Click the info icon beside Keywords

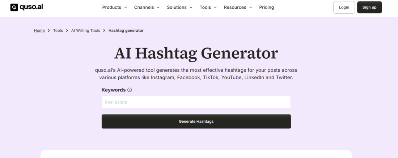pyautogui.click(x=130, y=90)
